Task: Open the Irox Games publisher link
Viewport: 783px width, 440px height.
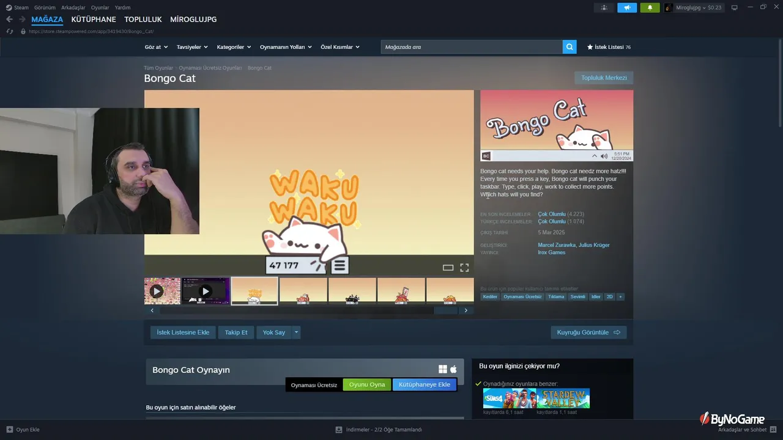Action: pyautogui.click(x=552, y=252)
